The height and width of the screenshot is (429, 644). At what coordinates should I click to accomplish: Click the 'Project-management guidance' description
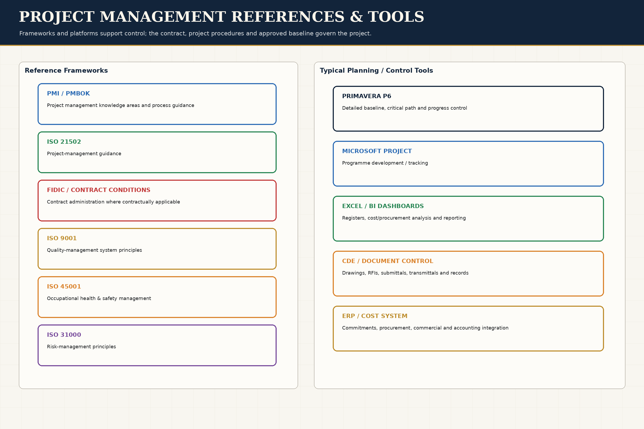coord(84,154)
